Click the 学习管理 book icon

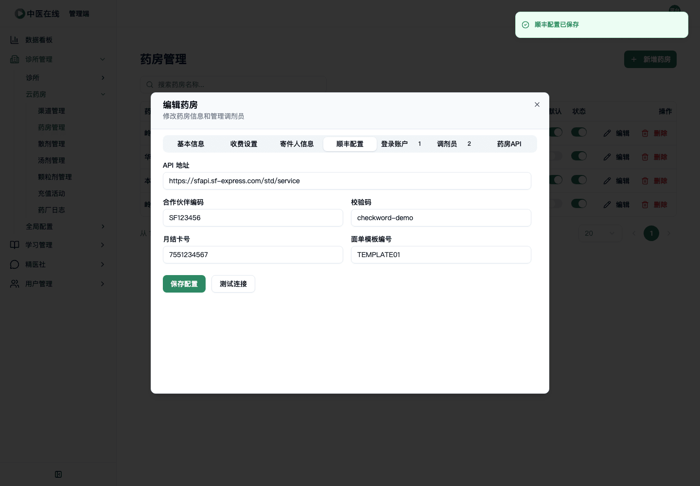15,245
